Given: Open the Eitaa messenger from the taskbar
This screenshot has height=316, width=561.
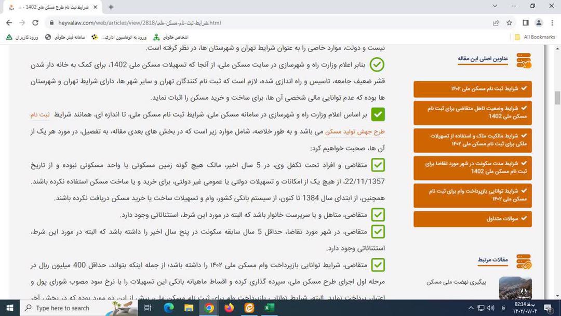Looking at the screenshot, I should point(248,308).
